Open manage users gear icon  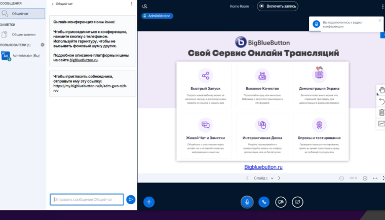43,45
